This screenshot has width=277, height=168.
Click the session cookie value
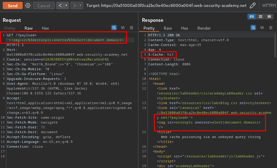coord(74,59)
